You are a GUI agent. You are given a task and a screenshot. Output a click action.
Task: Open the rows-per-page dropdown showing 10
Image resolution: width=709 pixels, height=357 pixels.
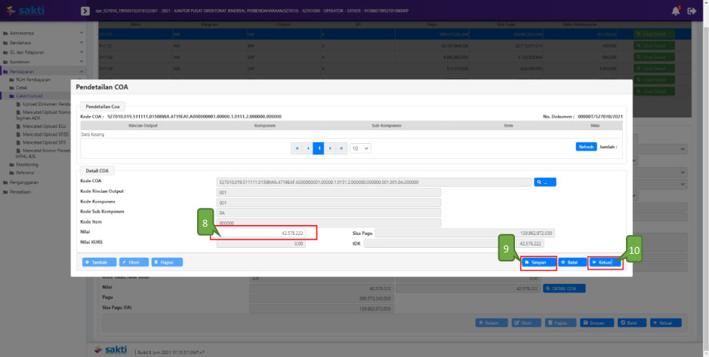tap(360, 148)
